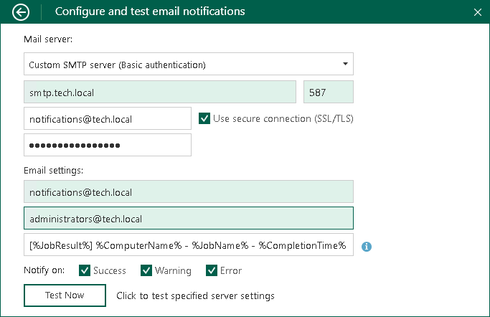Focus the password field
The image size is (490, 317).
coord(107,146)
